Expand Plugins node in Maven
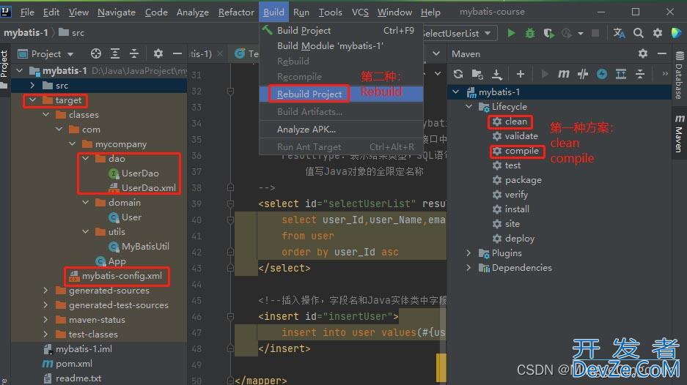The image size is (687, 385). coord(469,253)
